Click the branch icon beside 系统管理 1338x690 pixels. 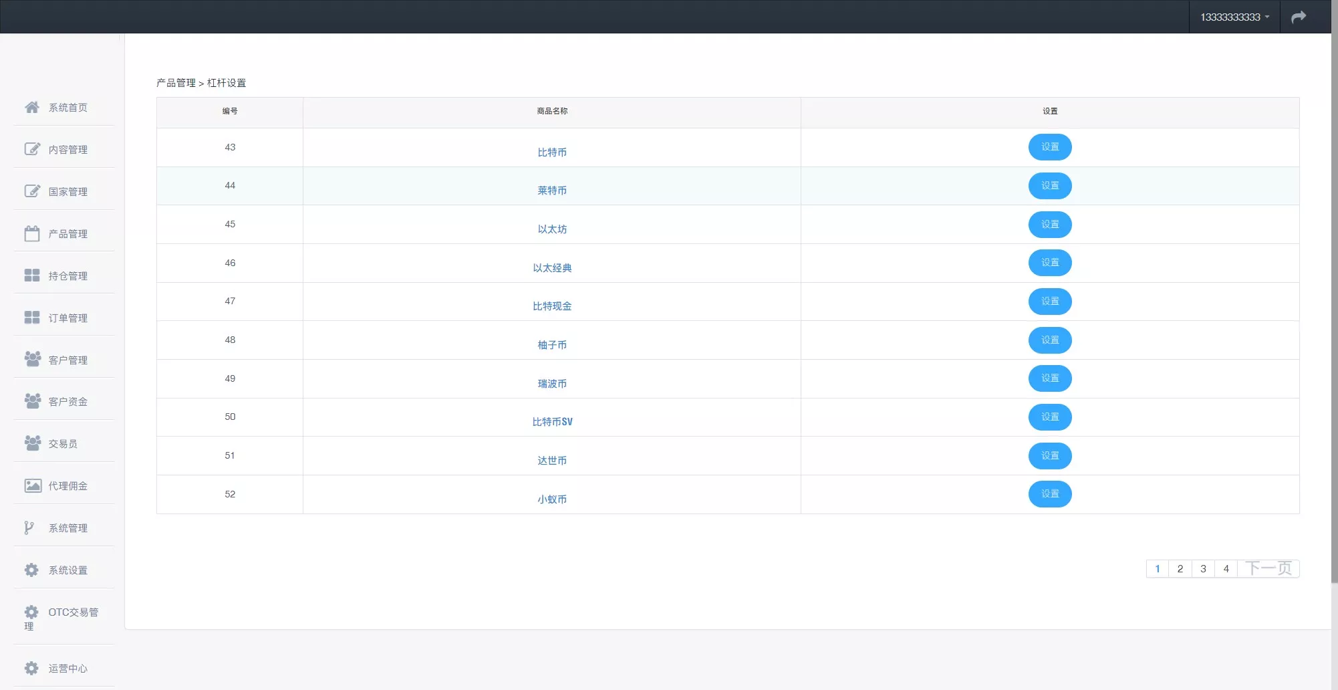(29, 528)
